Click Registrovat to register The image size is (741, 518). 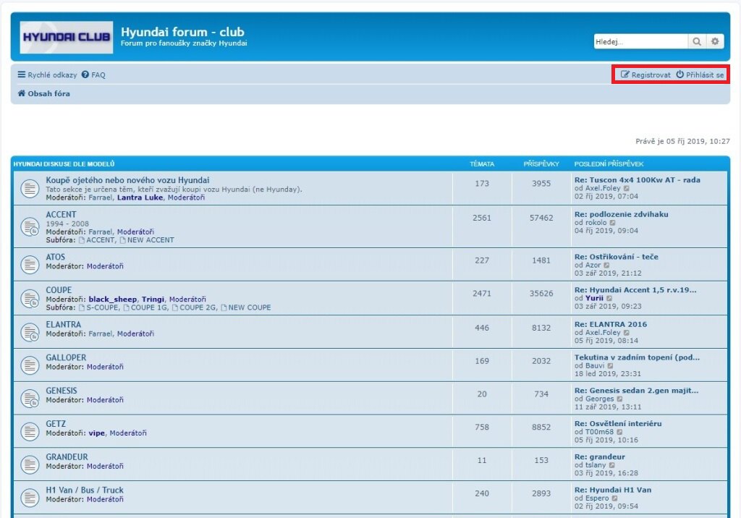(645, 75)
